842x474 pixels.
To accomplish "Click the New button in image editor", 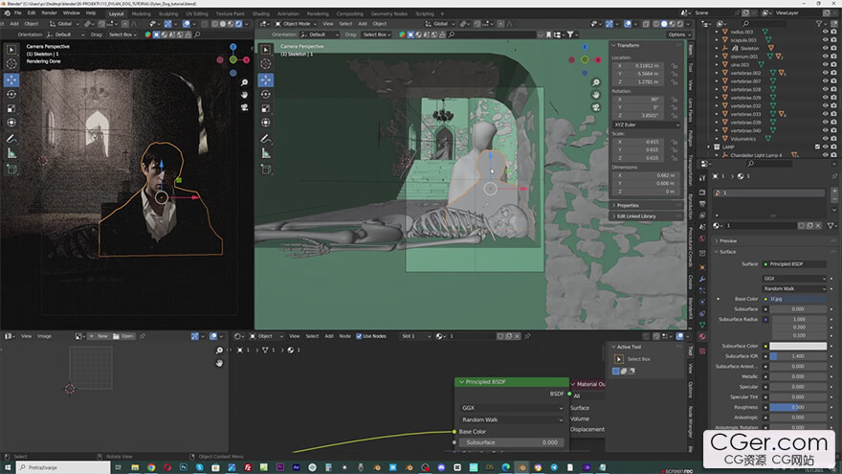I will tap(99, 336).
